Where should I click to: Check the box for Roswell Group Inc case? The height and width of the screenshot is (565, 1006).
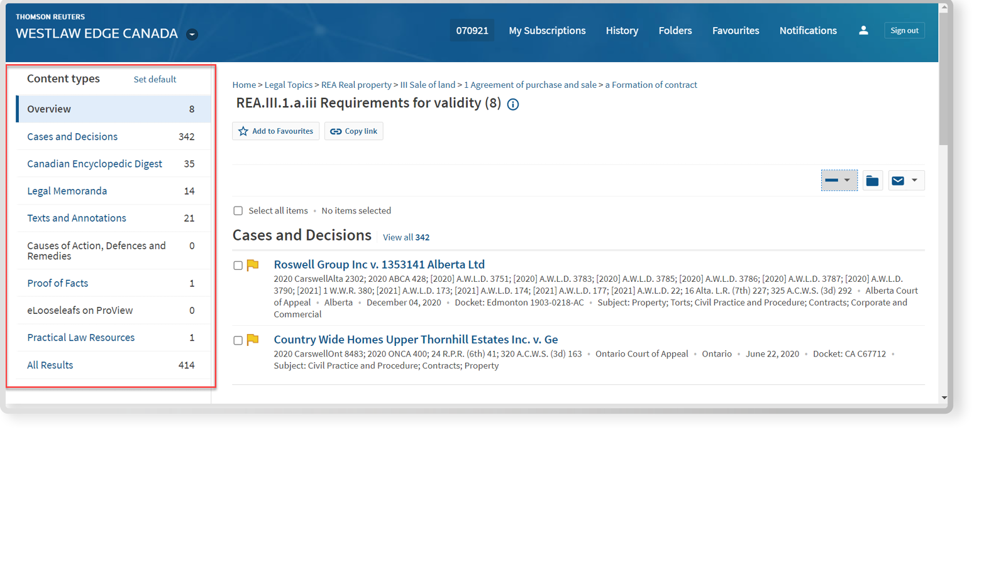(238, 266)
